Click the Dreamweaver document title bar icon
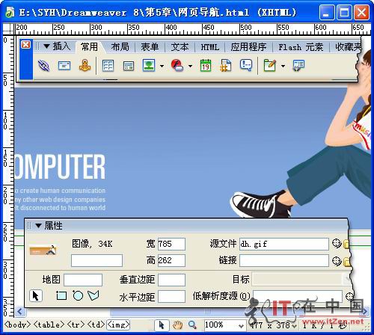Viewport: 374px width, 335px height. pos(10,12)
